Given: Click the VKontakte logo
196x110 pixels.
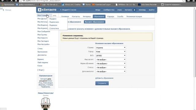Looking at the screenshot, I should click(47, 10).
